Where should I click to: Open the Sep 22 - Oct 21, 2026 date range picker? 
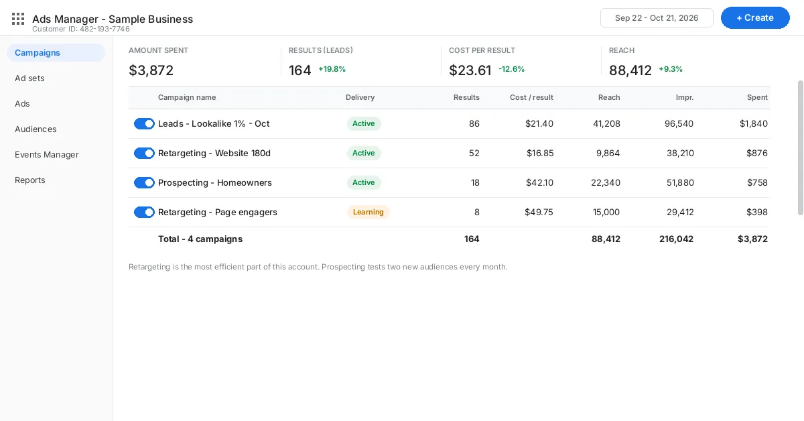pos(657,18)
